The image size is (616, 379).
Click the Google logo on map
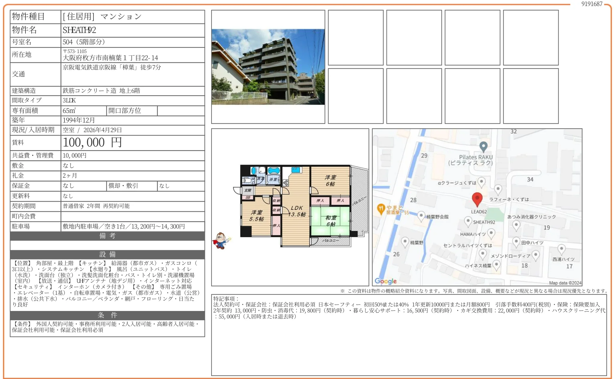click(386, 281)
